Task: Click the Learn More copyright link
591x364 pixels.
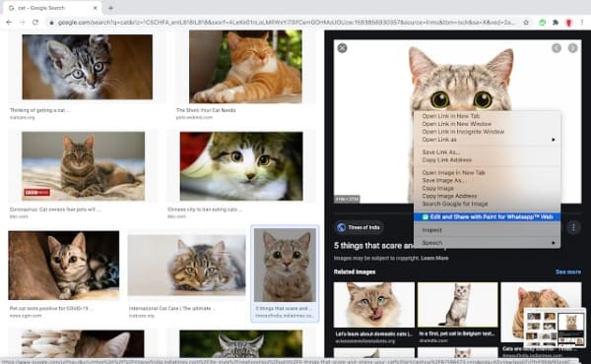Action: click(434, 258)
